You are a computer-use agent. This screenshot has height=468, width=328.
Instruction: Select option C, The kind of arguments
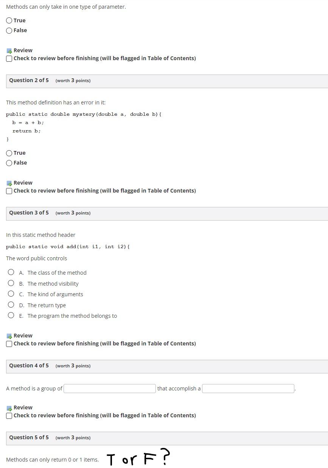(11, 294)
